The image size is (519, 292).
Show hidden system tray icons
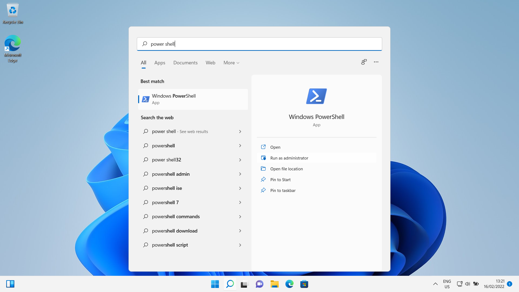435,284
